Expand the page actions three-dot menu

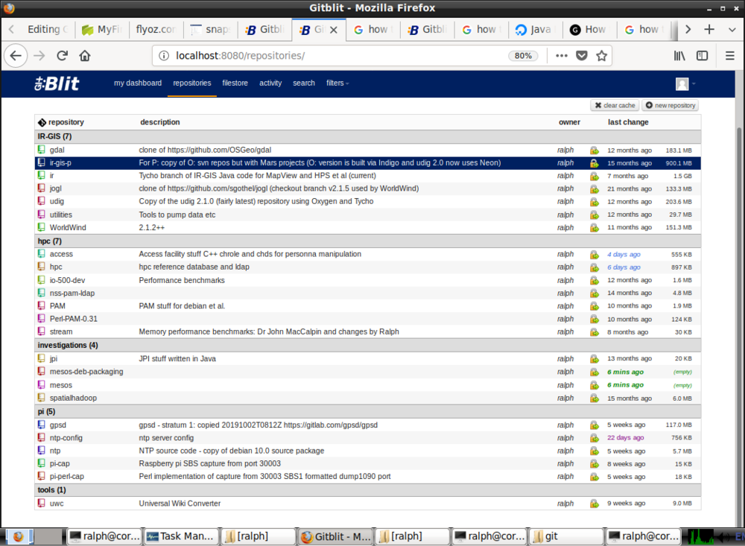tap(561, 56)
